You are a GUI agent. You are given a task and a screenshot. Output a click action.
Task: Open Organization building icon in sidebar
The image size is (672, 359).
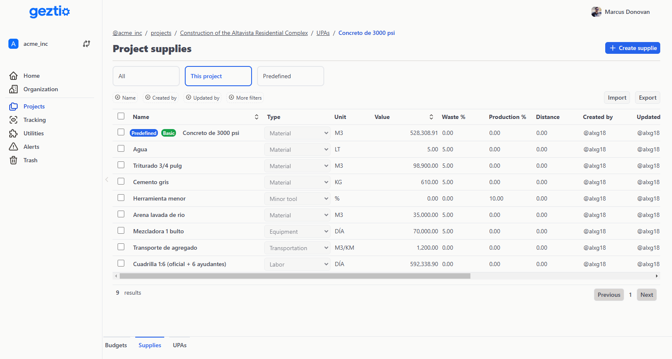[13, 89]
